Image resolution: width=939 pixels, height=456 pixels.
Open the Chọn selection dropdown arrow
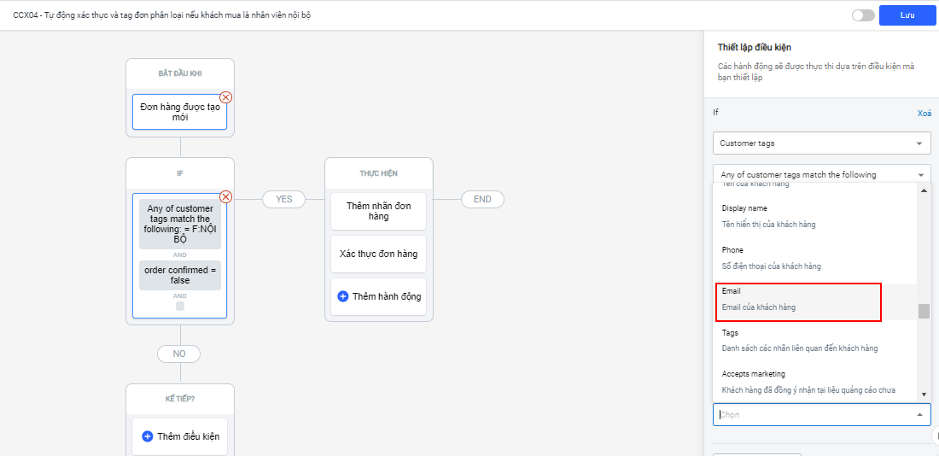tap(919, 415)
